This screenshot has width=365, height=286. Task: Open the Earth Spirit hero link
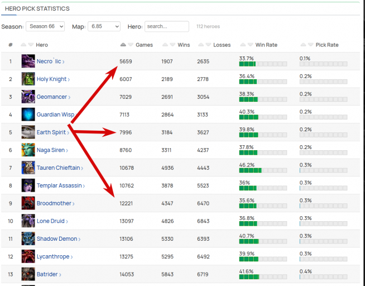coord(53,132)
